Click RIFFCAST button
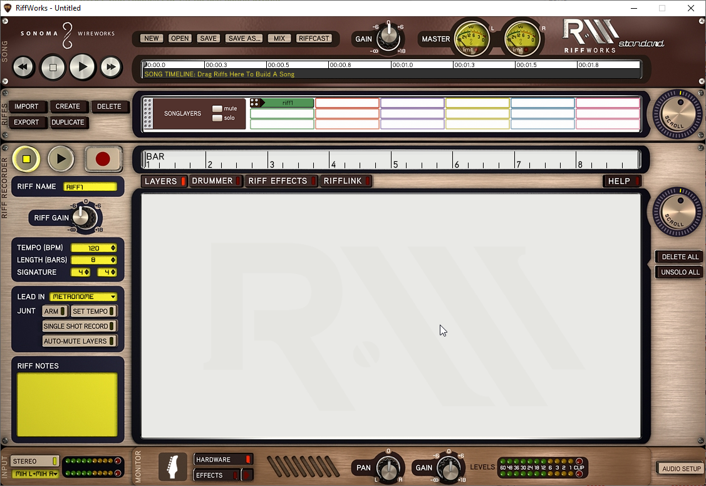This screenshot has height=486, width=706. click(x=314, y=38)
